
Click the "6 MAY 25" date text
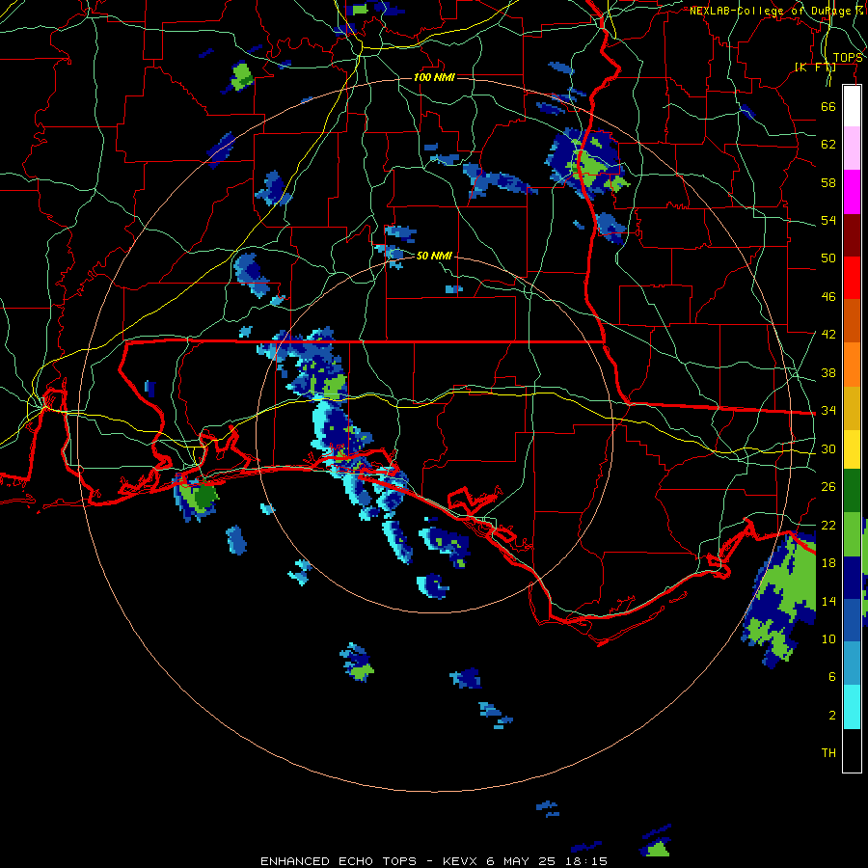522,861
